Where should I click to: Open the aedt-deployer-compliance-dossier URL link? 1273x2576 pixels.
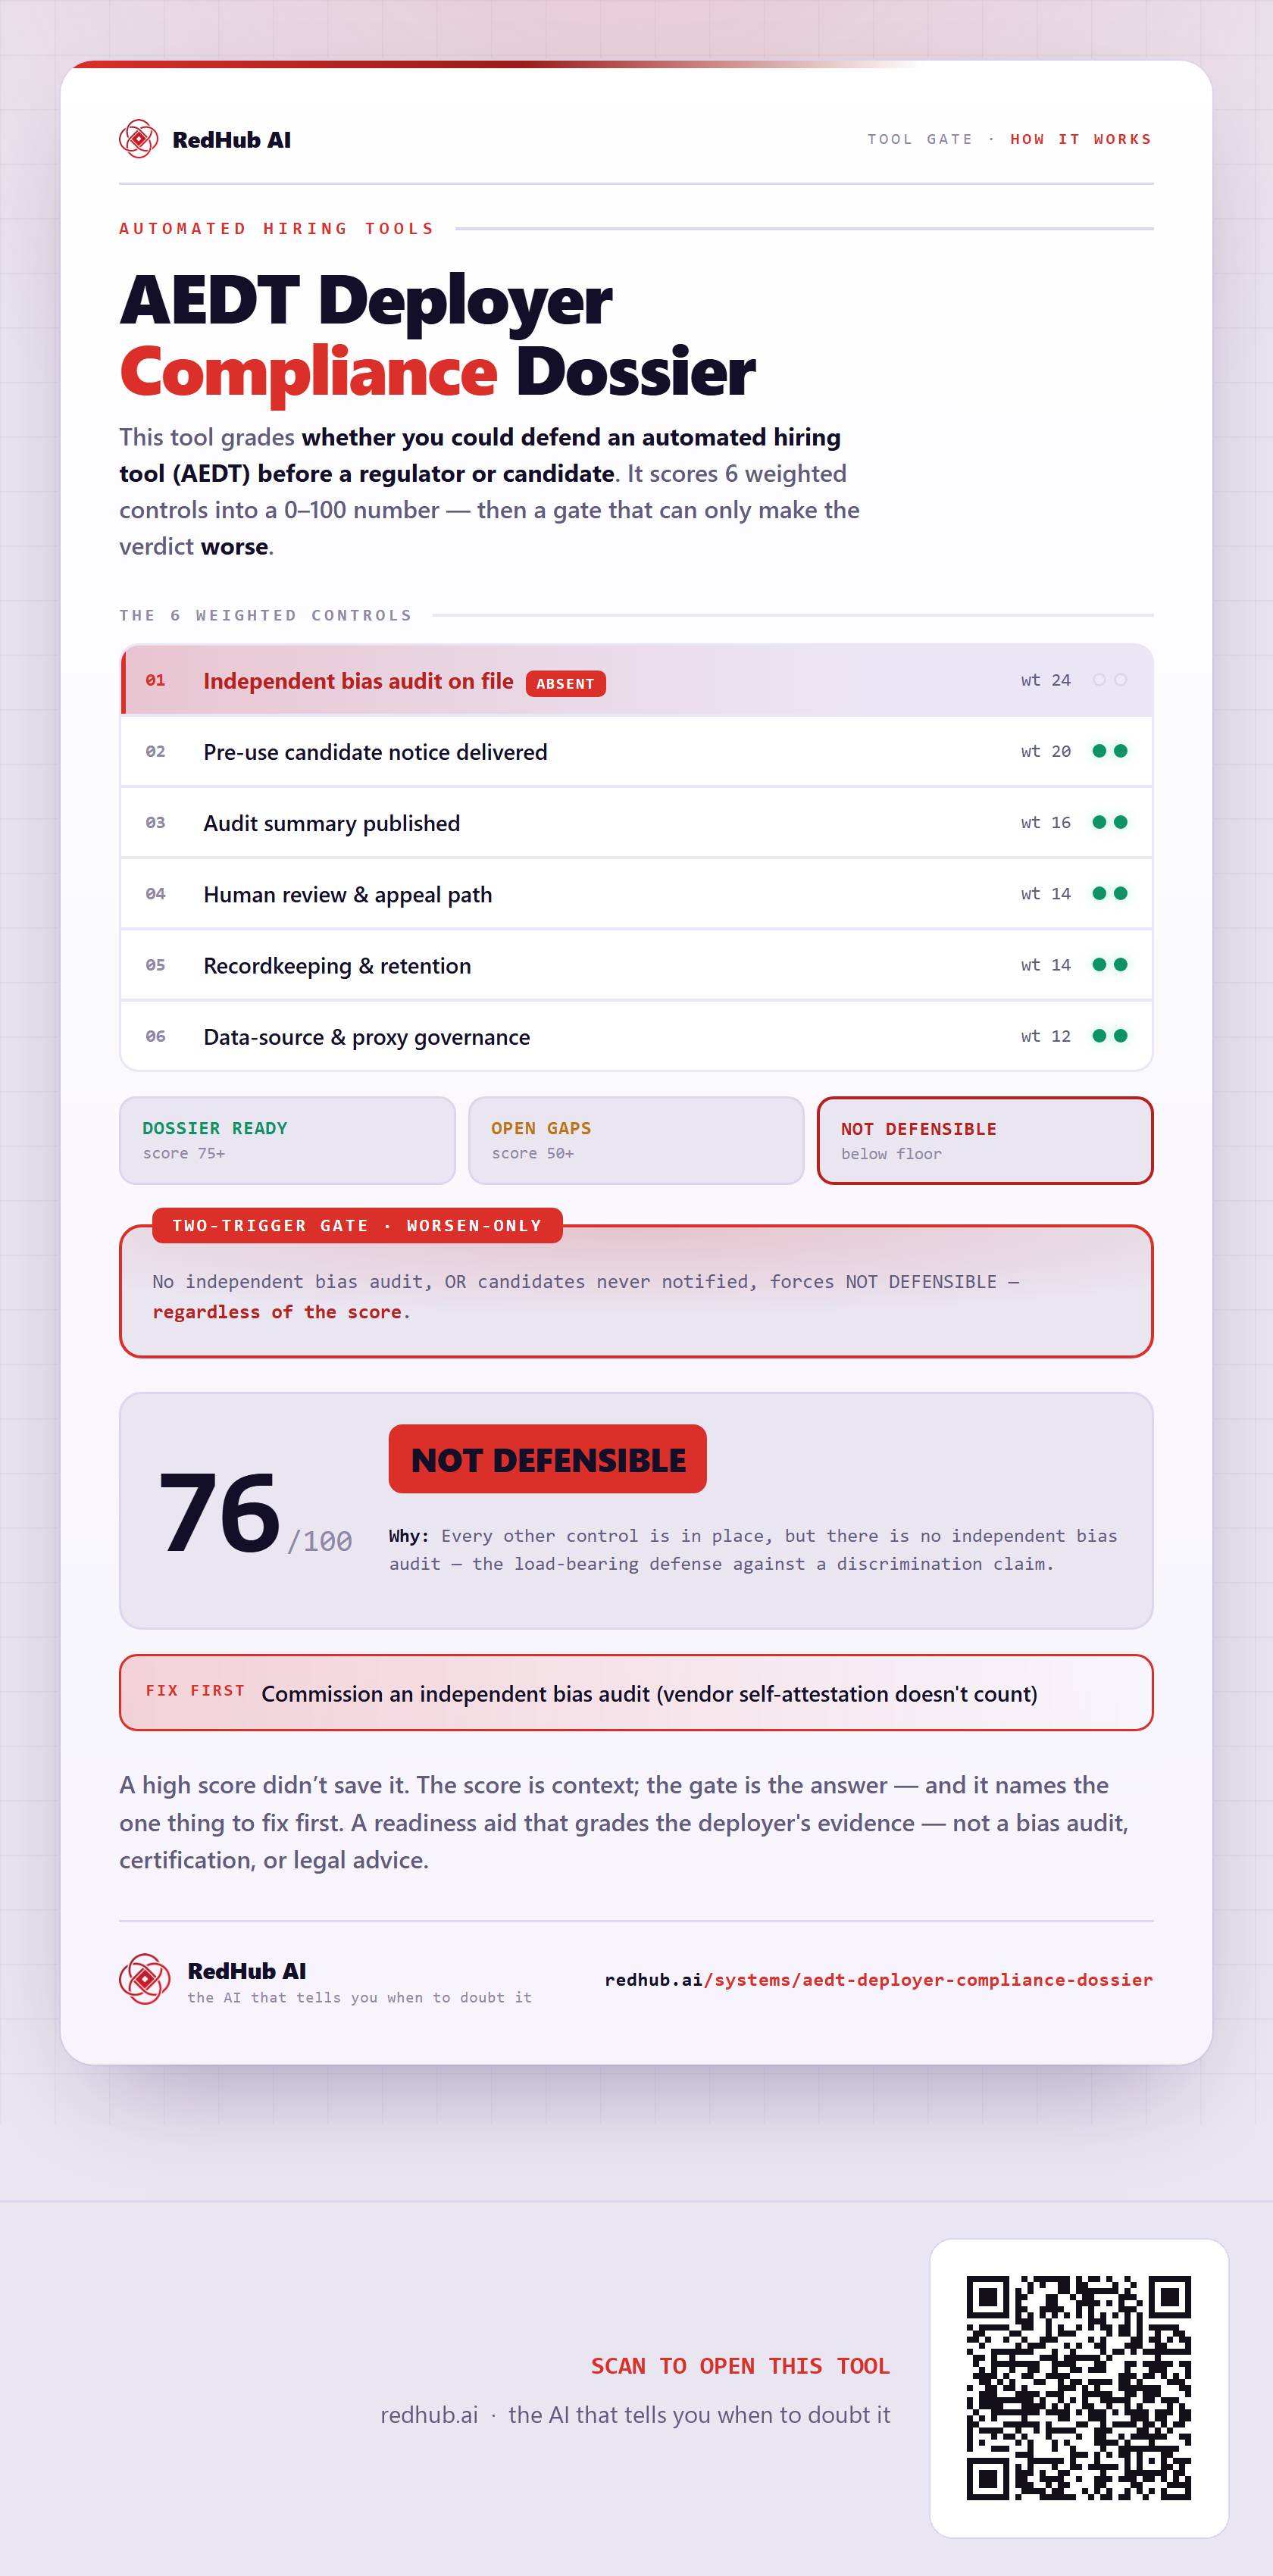[878, 1980]
